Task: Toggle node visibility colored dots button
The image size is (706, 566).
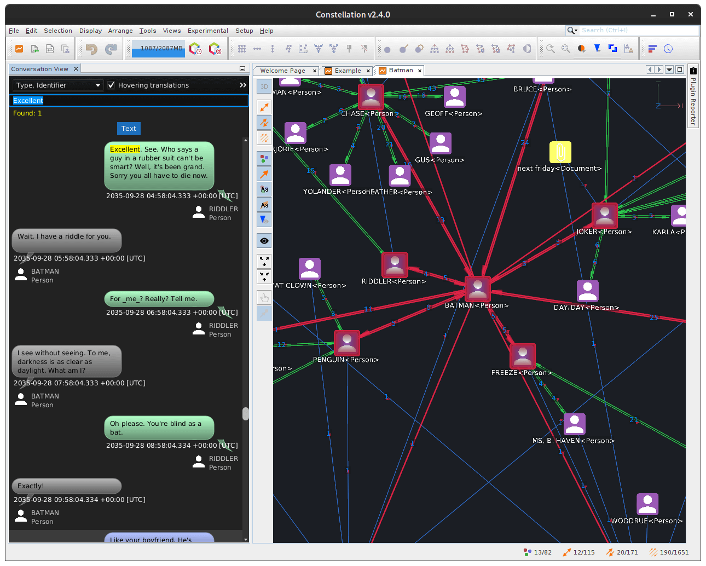Action: pos(264,158)
